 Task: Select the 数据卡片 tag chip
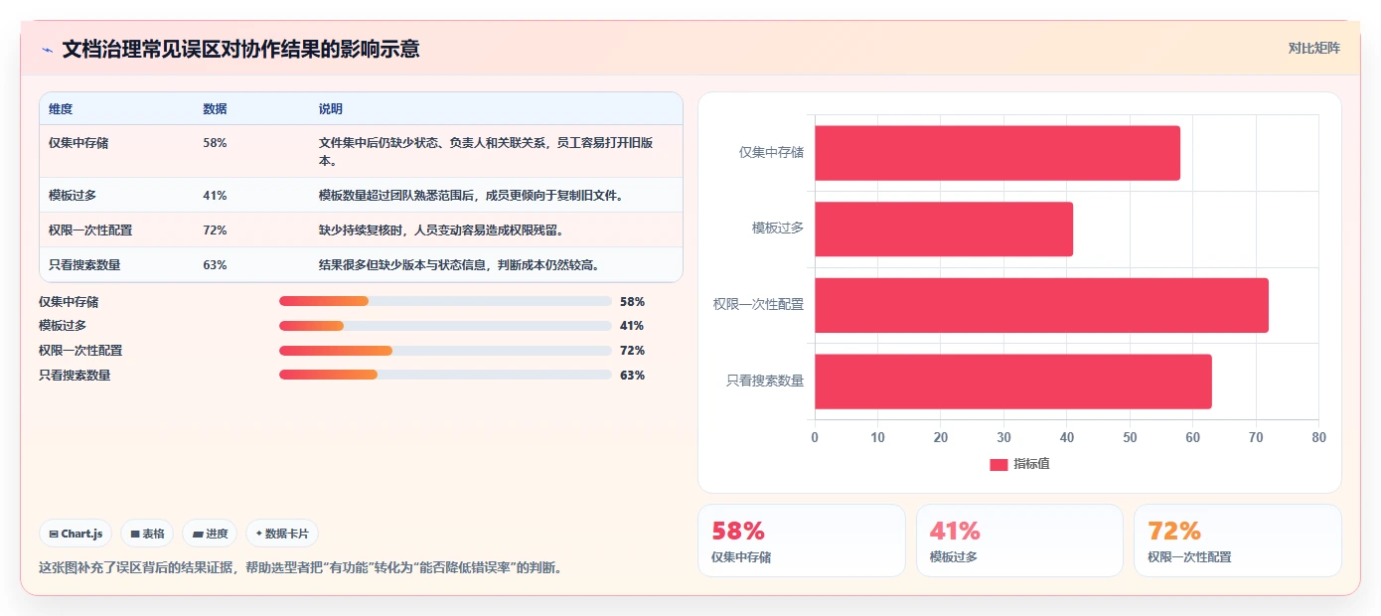tap(282, 534)
